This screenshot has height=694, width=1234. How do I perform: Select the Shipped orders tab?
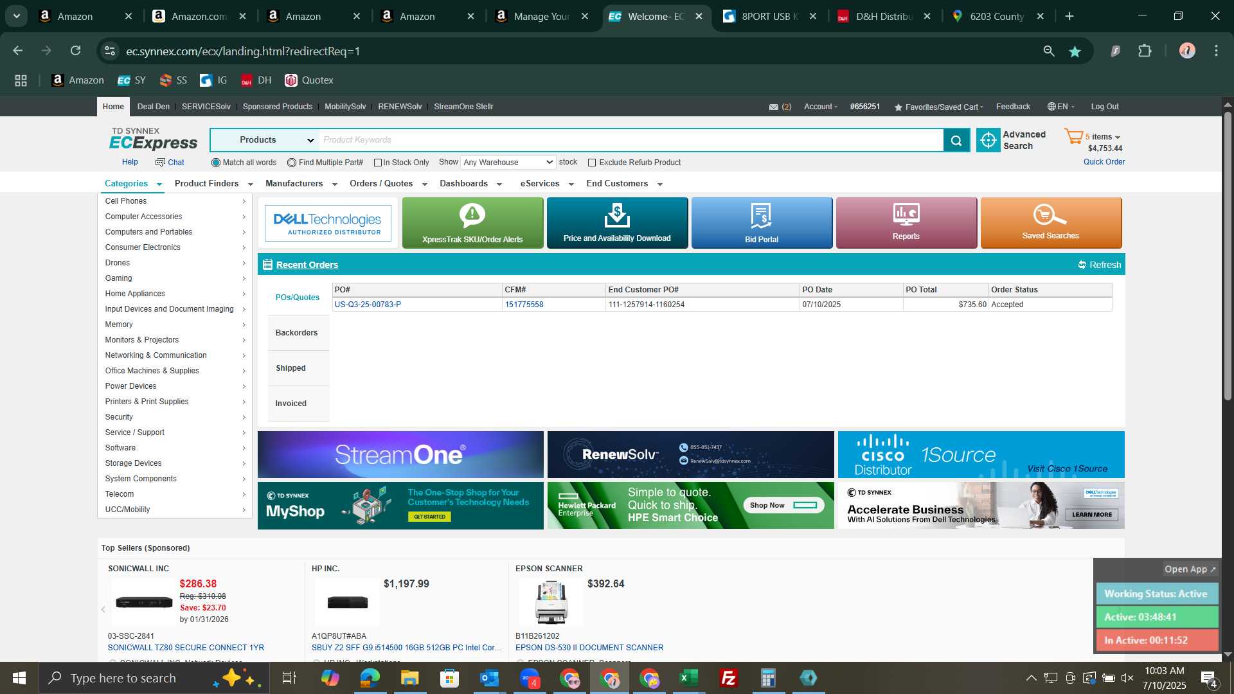(x=298, y=368)
